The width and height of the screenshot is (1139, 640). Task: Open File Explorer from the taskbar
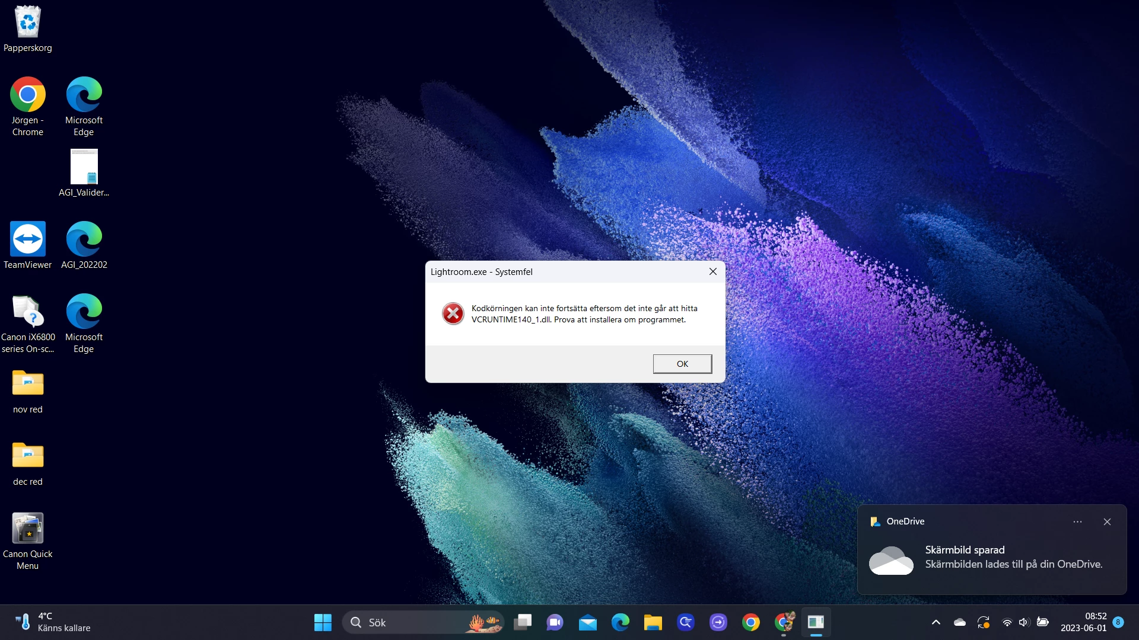653,622
